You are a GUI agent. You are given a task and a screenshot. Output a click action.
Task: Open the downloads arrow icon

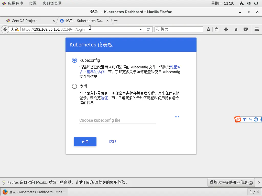[226, 30]
